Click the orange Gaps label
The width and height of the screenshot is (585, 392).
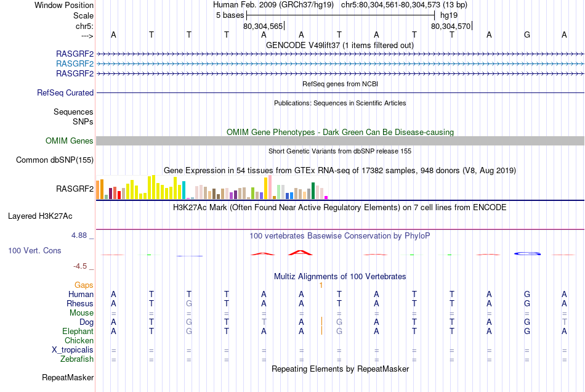(x=84, y=285)
